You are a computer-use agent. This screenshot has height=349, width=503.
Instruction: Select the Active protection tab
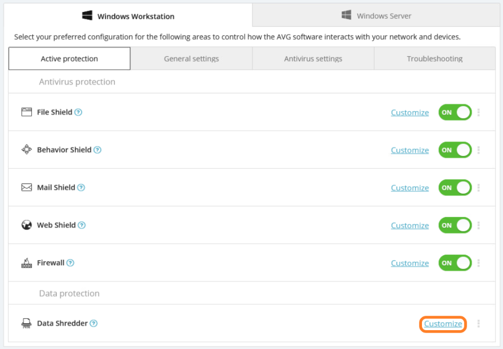(x=69, y=58)
